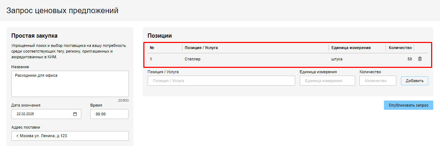This screenshot has width=440, height=146.
Task: Click the Название text area
Action: coord(70,84)
